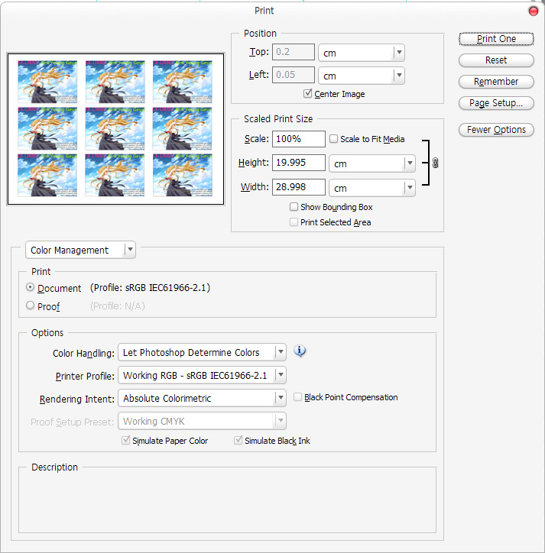Click the Profile: N/A proof text
545x553 pixels.
[x=118, y=306]
